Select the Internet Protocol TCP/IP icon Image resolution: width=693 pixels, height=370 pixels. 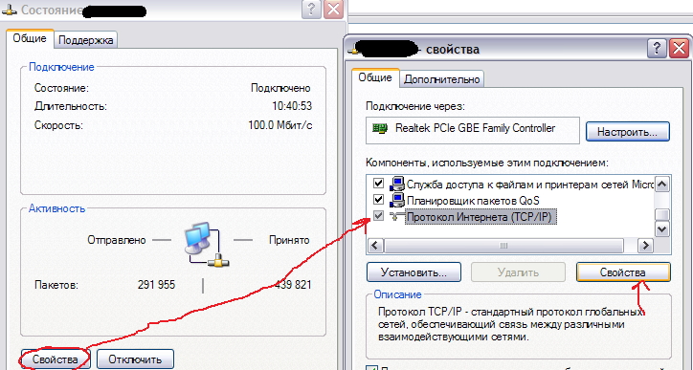[397, 216]
